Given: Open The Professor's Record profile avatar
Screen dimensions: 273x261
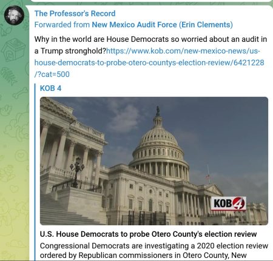Looking at the screenshot, I should point(14,15).
